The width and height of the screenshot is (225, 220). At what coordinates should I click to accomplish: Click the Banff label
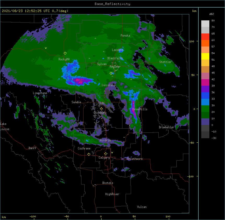pos(32,148)
